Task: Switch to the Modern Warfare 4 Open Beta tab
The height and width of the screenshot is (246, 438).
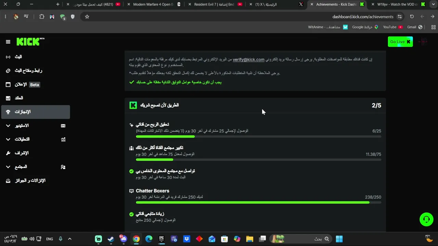Action: click(x=154, y=4)
